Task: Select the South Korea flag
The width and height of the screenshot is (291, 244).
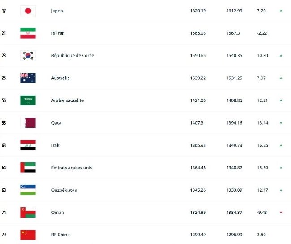Action: 28,56
